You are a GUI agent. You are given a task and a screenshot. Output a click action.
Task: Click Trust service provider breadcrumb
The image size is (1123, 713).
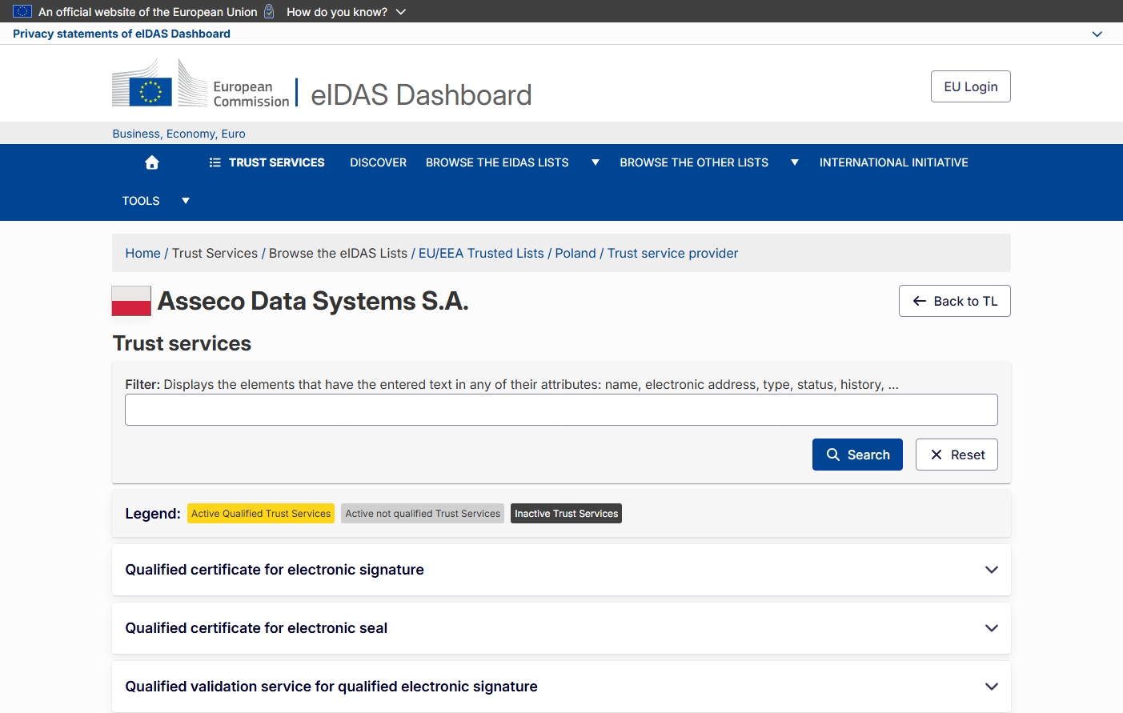(x=672, y=253)
